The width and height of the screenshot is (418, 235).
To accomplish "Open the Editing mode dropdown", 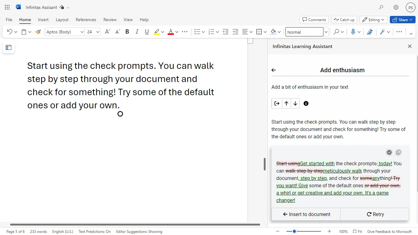I will (x=373, y=20).
